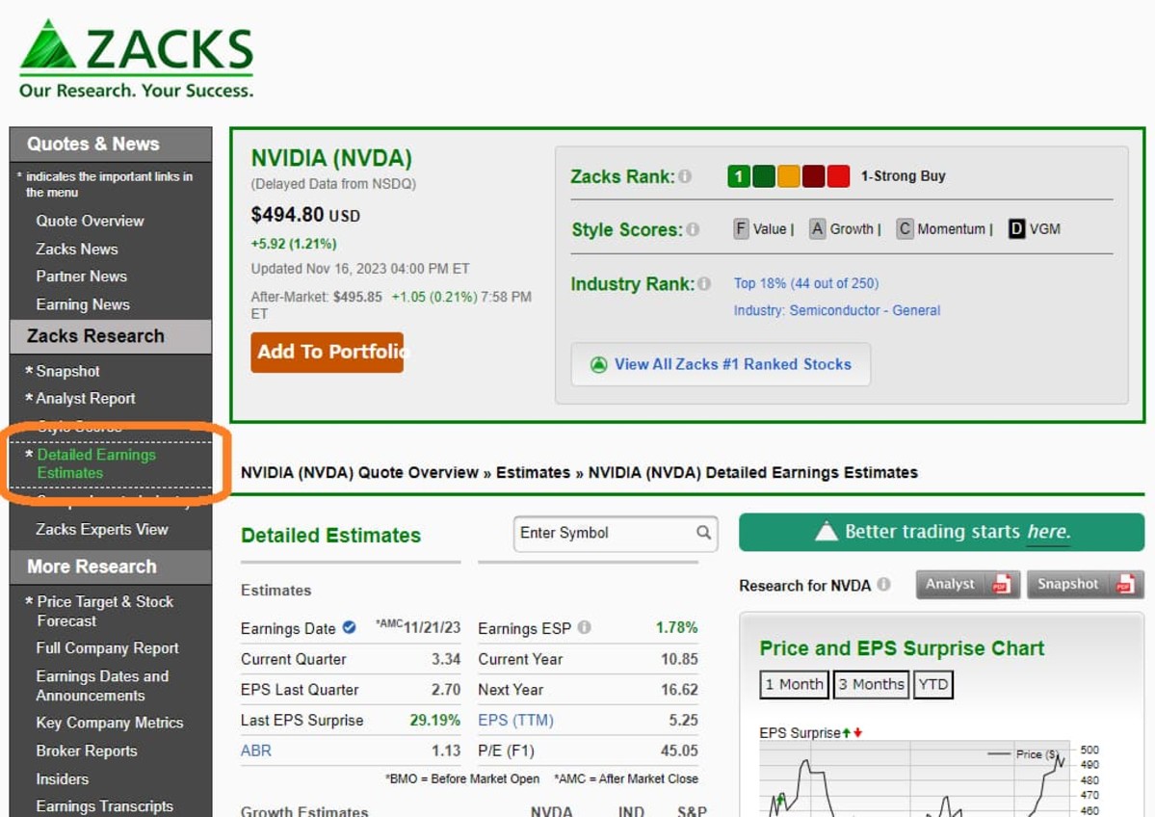Open Quote Overview in sidebar
The width and height of the screenshot is (1155, 817).
(x=90, y=221)
